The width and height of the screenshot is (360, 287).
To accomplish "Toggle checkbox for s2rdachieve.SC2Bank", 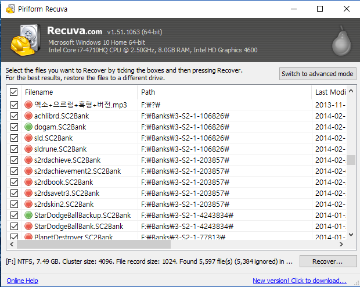I will pyautogui.click(x=15, y=160).
